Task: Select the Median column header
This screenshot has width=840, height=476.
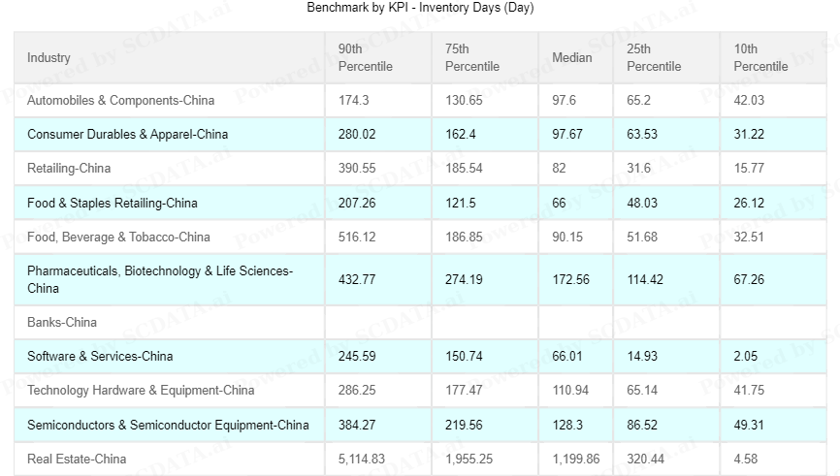Action: 571,58
